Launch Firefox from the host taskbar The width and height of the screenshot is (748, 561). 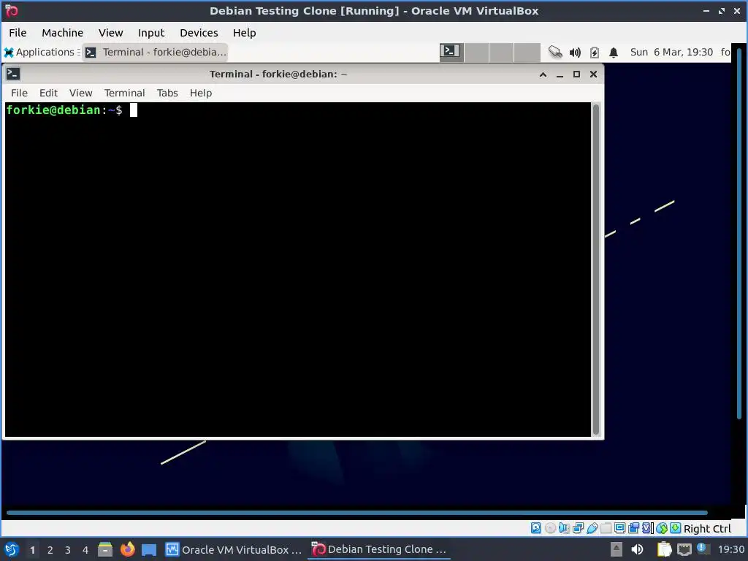tap(127, 549)
